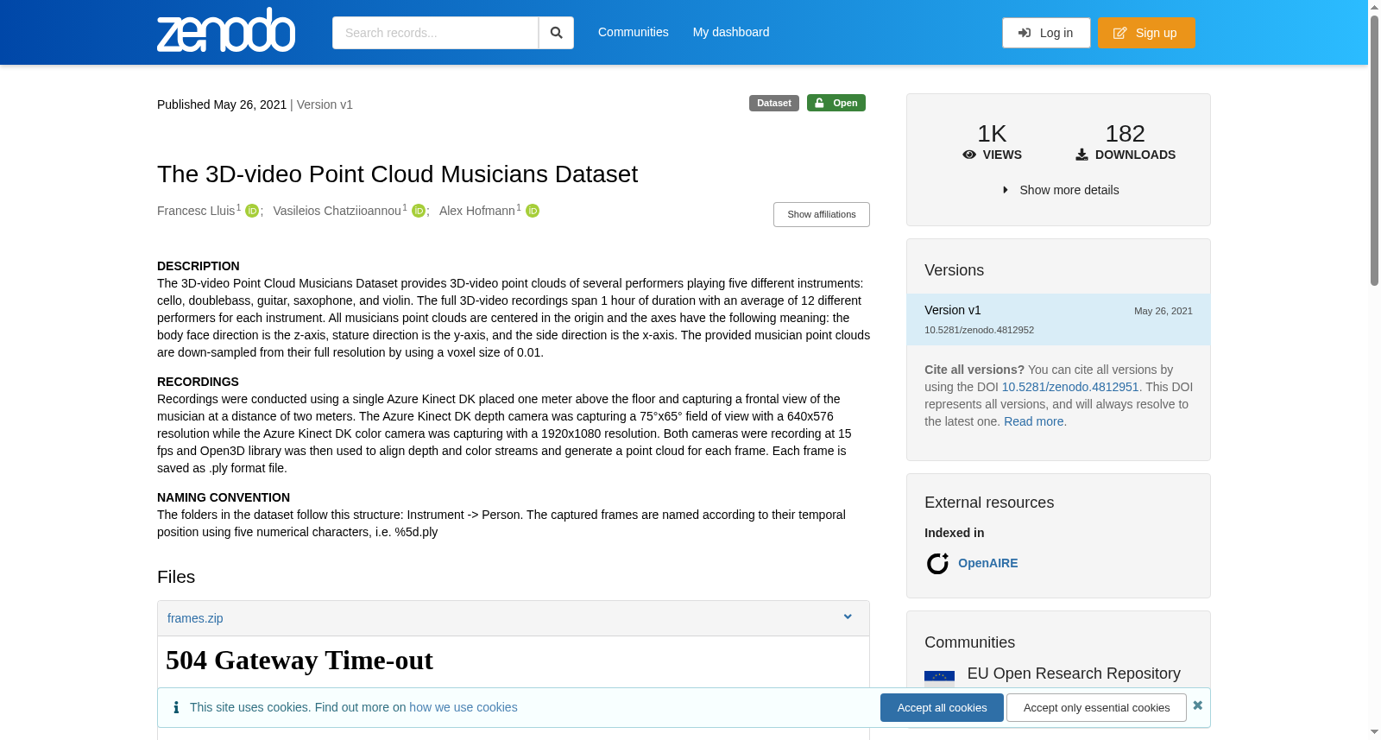Expand Show more details statistics

tap(1060, 190)
